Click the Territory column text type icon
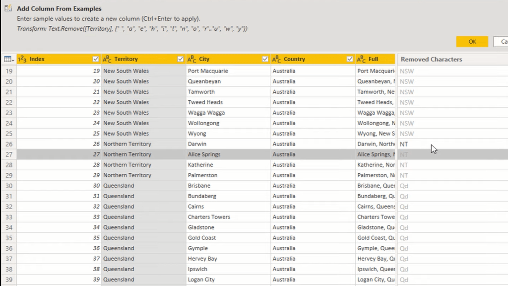 107,59
